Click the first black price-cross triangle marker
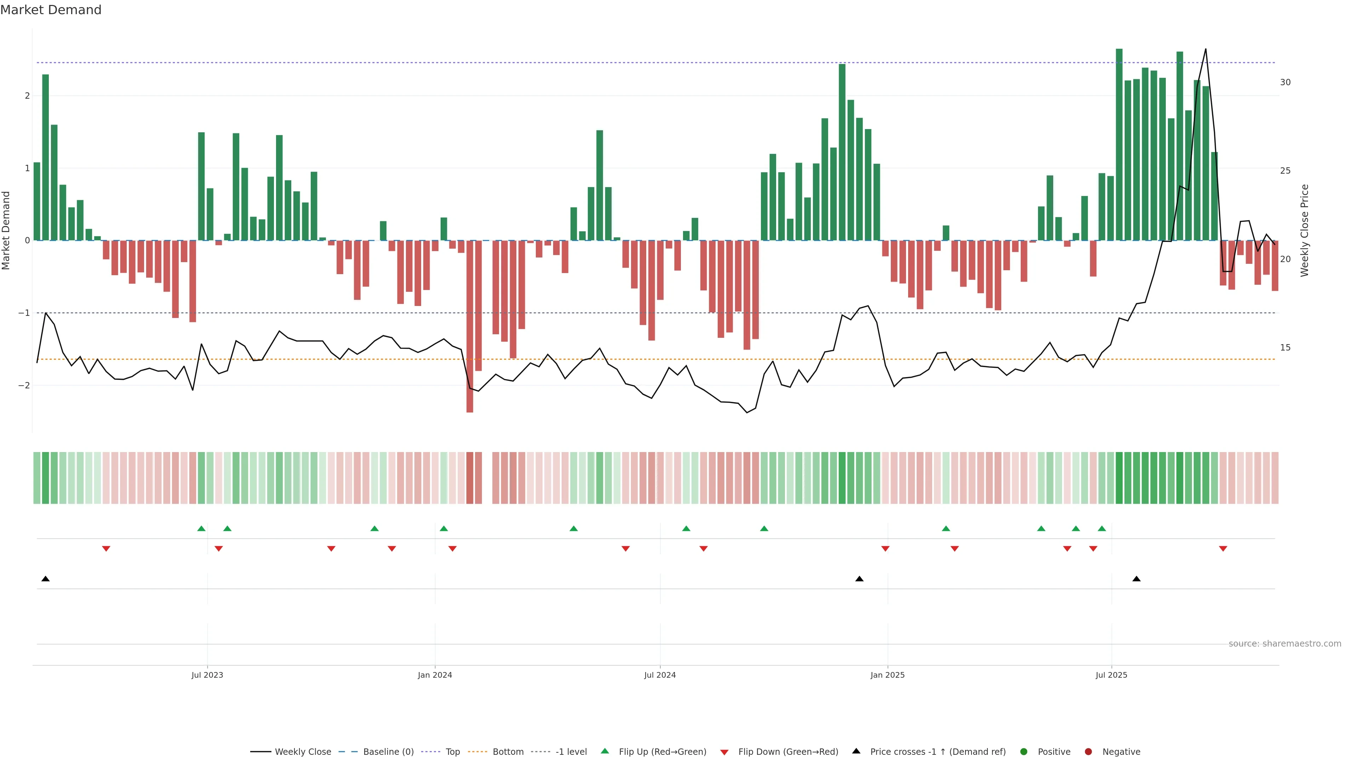This screenshot has height=764, width=1359. [x=45, y=579]
